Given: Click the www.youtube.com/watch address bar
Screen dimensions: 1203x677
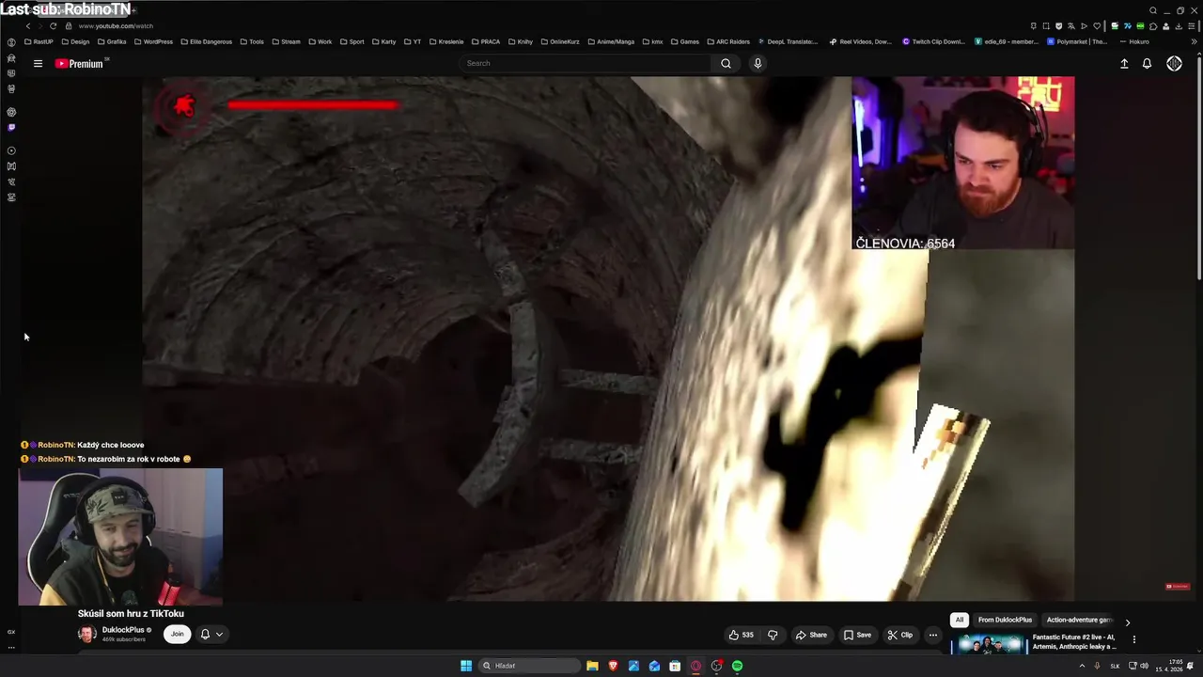Looking at the screenshot, I should (116, 26).
